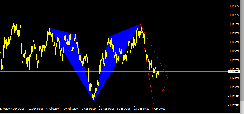Click the 4 Sep 16:00 time marker
244x114 pixels.
[x=124, y=109]
